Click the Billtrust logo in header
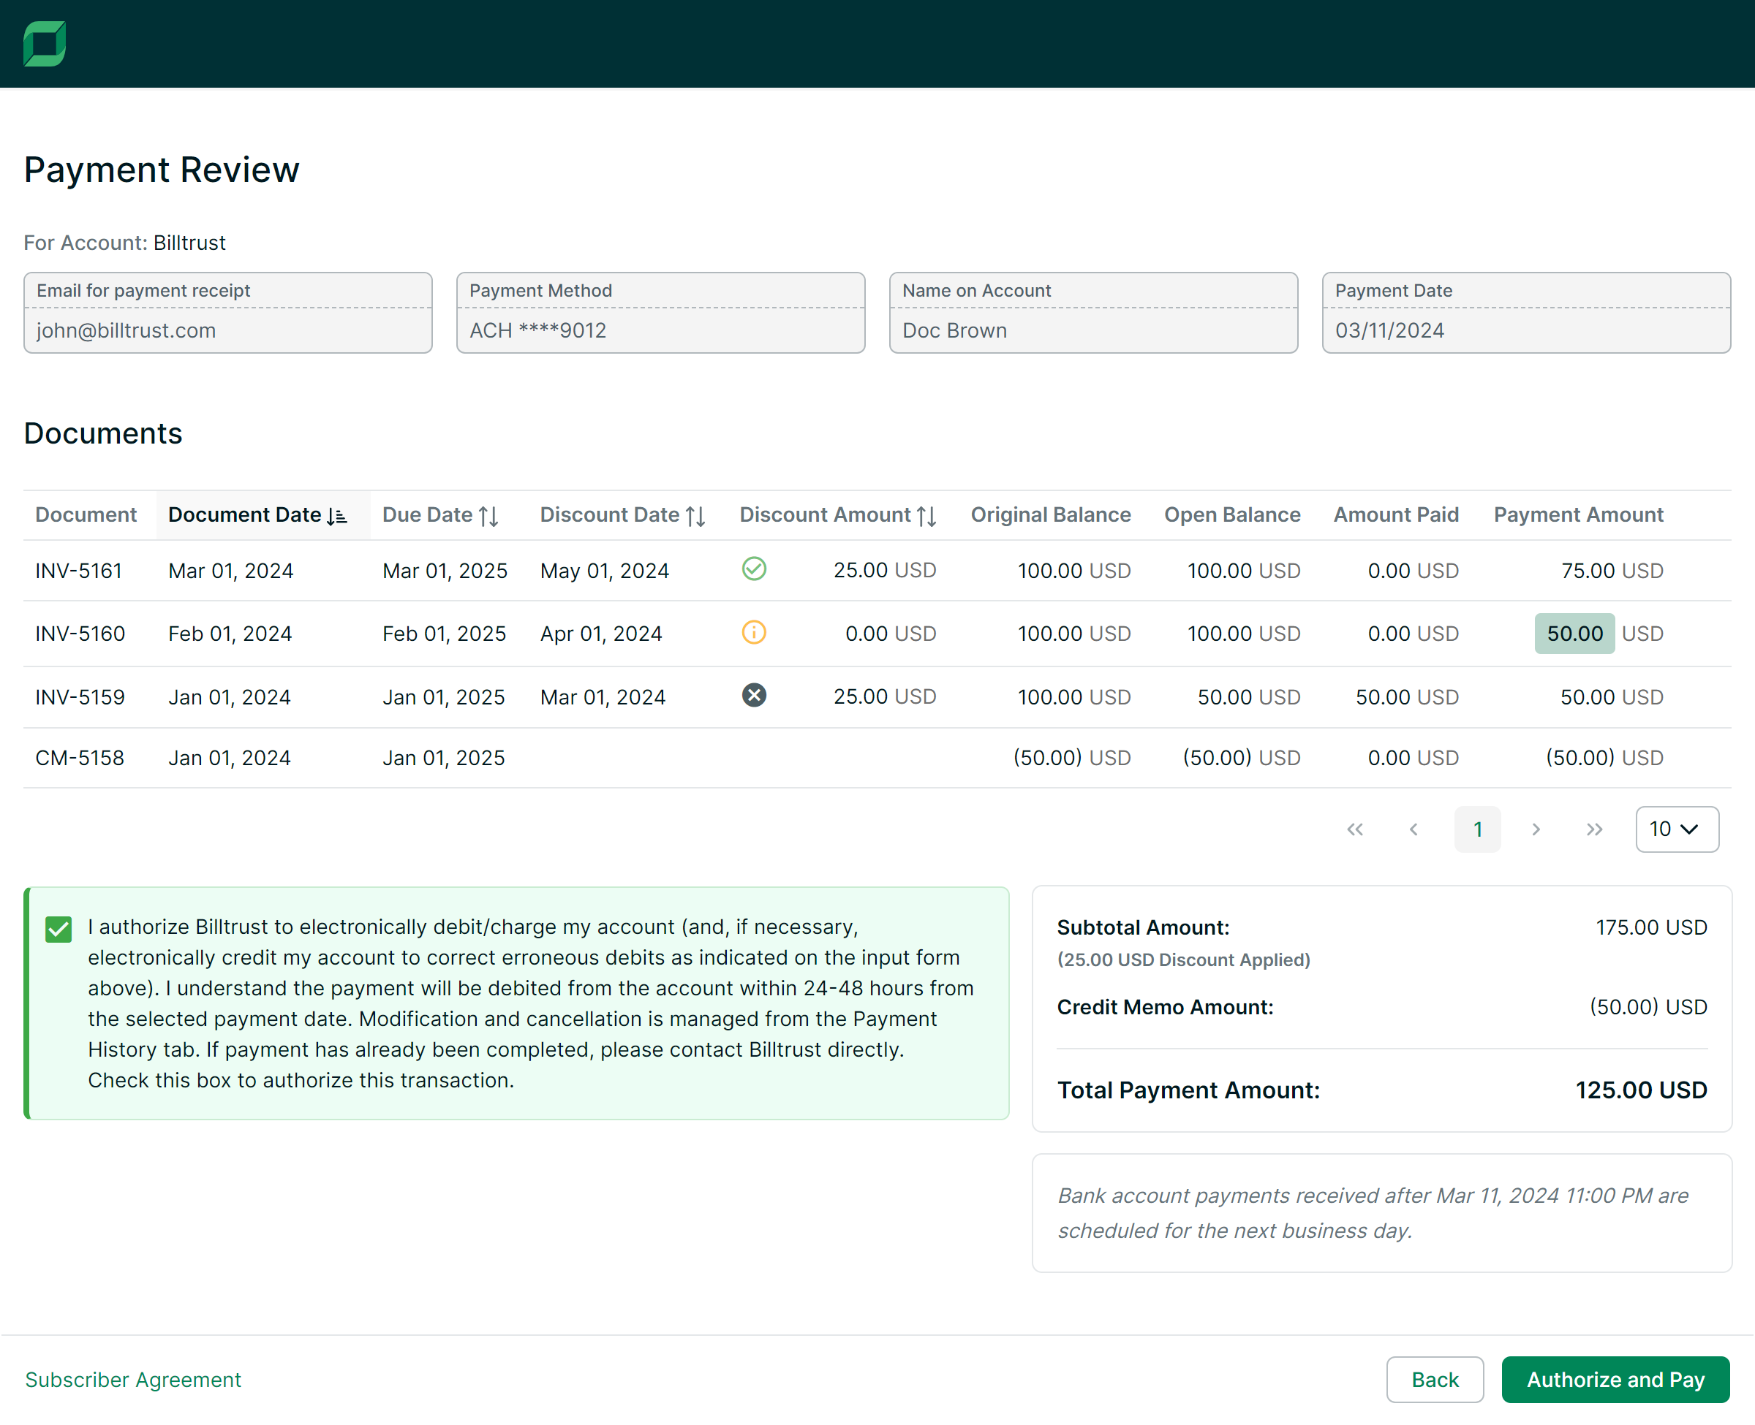This screenshot has height=1425, width=1755. click(x=45, y=44)
